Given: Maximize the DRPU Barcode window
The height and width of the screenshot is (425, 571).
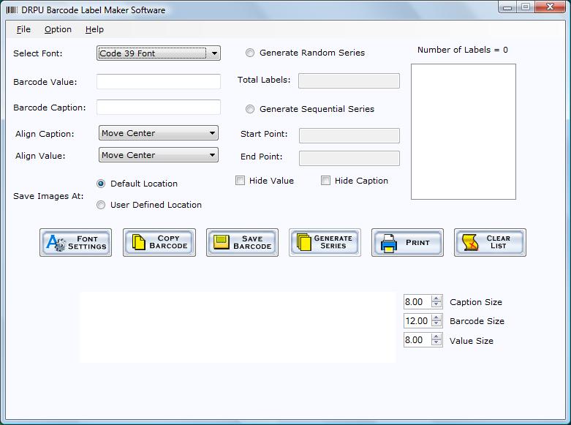Looking at the screenshot, I should click(x=526, y=7).
